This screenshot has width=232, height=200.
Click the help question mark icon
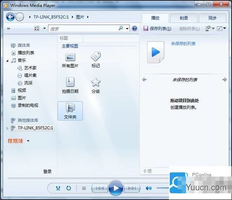pos(134,28)
